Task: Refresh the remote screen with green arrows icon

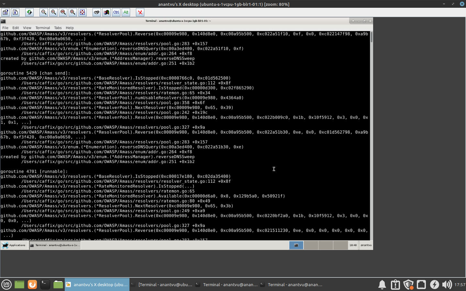Action: coord(29,12)
